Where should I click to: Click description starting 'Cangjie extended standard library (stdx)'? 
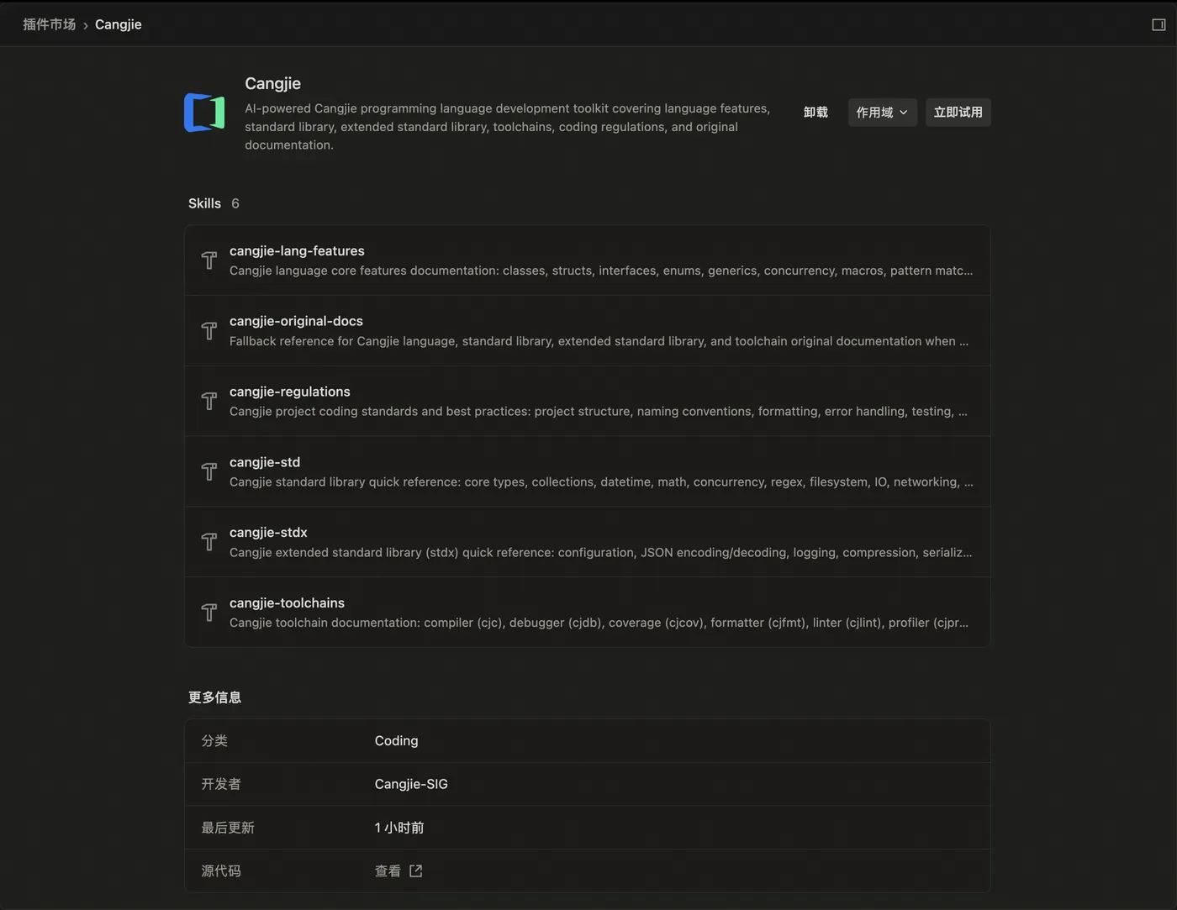tap(600, 552)
